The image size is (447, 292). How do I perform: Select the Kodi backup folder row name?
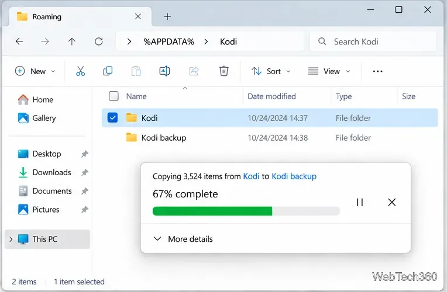coord(164,138)
